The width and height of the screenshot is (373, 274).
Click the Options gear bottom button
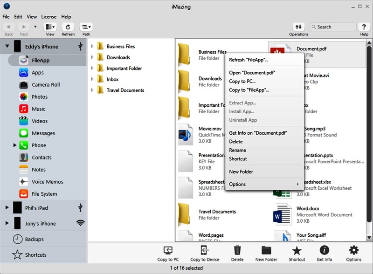354,253
